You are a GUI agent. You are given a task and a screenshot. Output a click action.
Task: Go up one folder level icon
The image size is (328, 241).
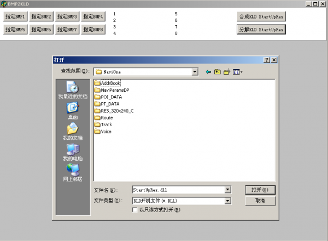(x=218, y=72)
